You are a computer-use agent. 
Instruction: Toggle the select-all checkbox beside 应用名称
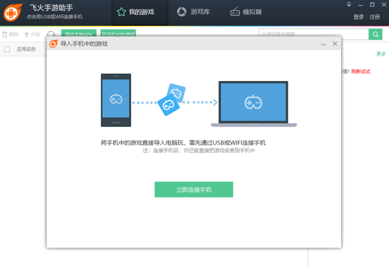(x=7, y=49)
